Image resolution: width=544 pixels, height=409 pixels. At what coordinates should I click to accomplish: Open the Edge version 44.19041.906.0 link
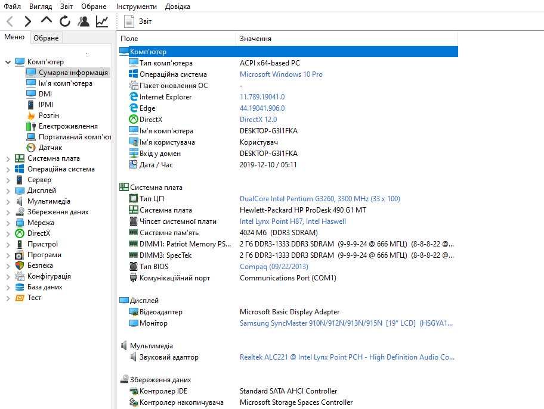(262, 108)
